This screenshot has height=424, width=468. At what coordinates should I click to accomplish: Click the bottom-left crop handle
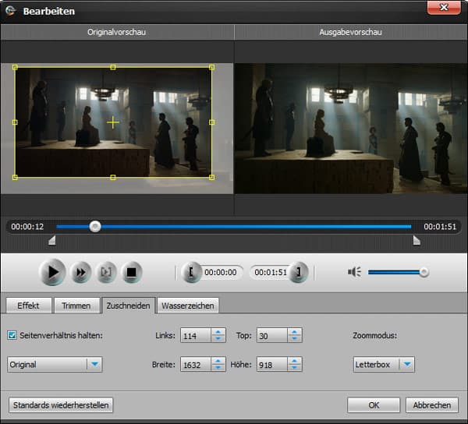pos(15,178)
